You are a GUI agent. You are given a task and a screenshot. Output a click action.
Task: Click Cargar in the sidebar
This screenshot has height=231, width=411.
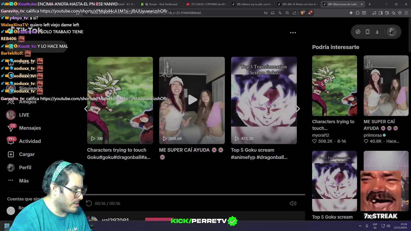(x=27, y=154)
